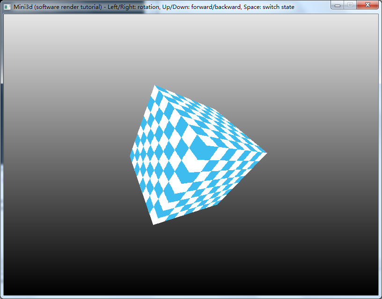Maximize the Mini3d render window
The height and width of the screenshot is (299, 382).
click(x=349, y=5)
